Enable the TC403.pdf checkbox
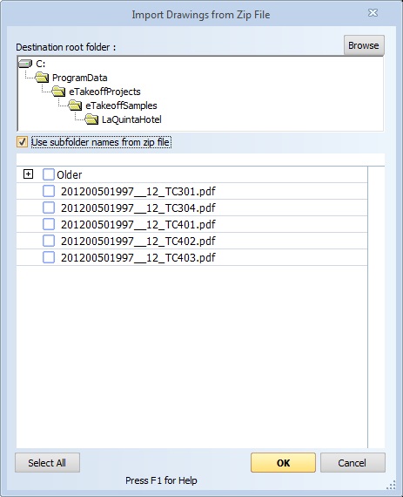 click(x=49, y=257)
